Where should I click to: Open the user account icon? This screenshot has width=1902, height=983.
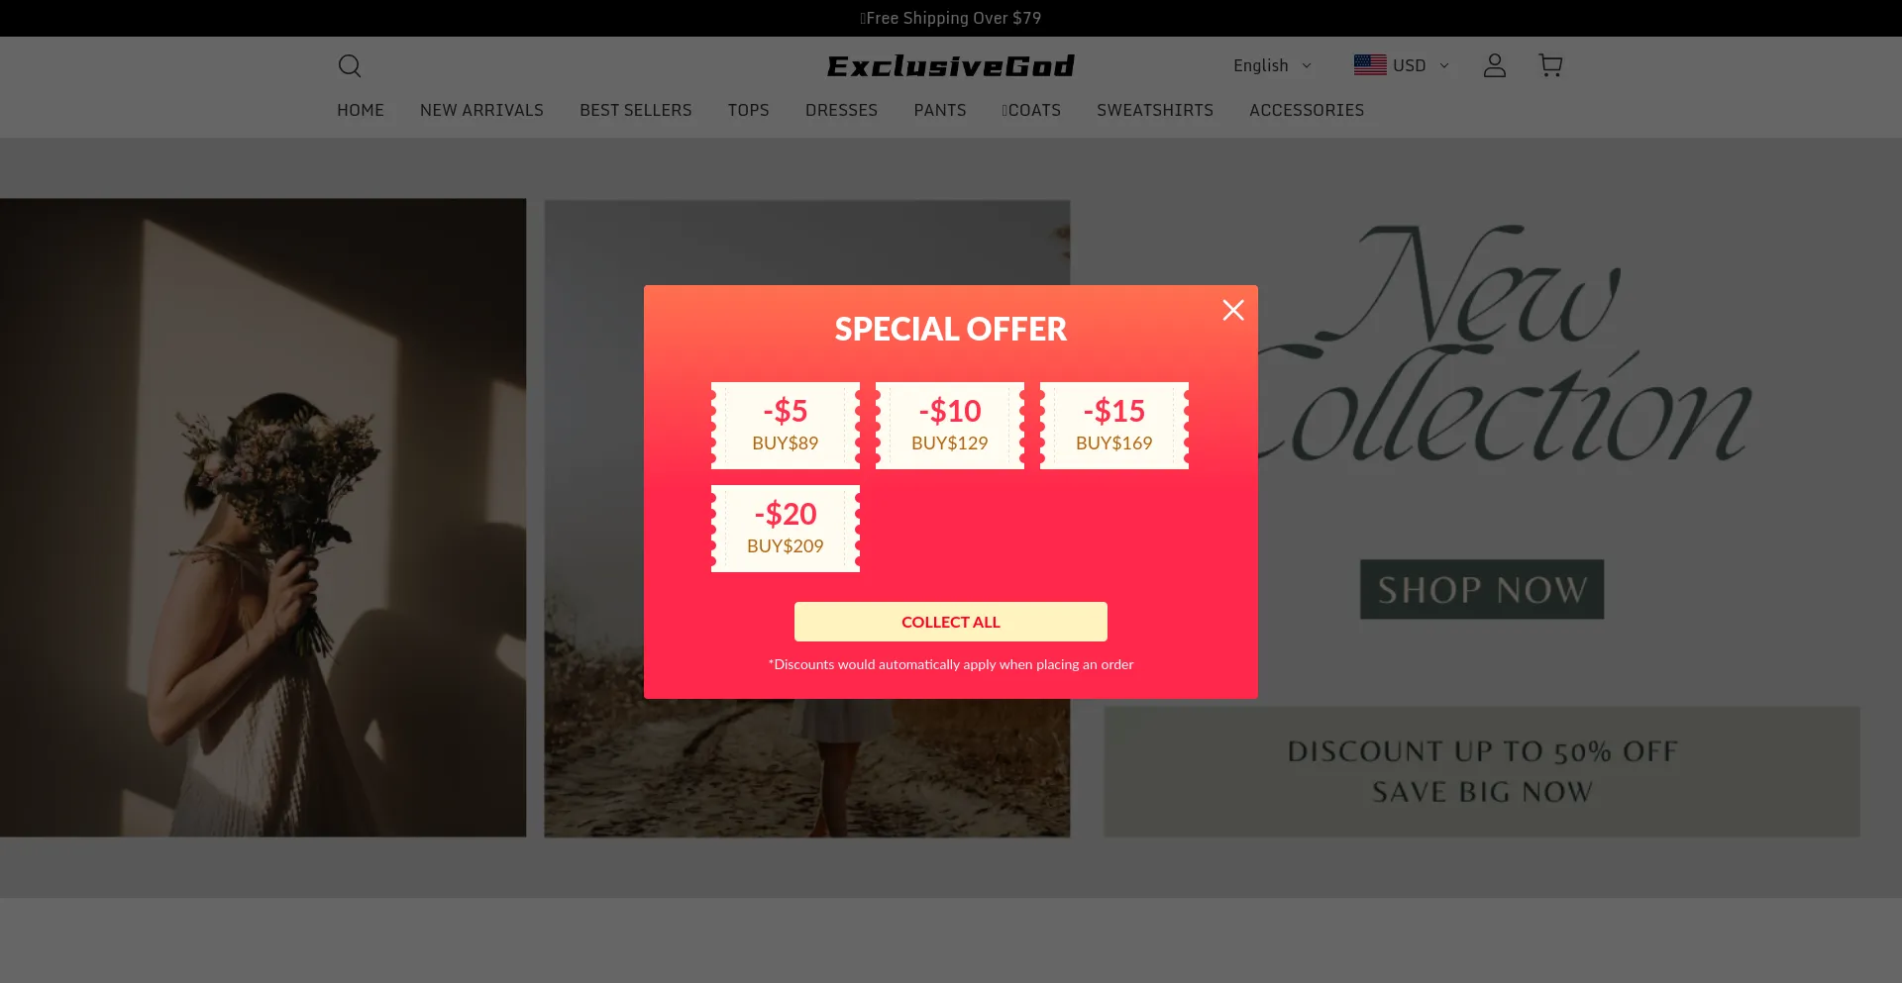(1494, 65)
